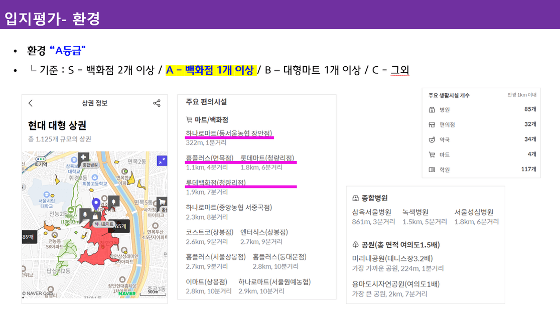Click 서울시립대학교 label on the map
Screen dimensions: 560x314
click(47, 203)
